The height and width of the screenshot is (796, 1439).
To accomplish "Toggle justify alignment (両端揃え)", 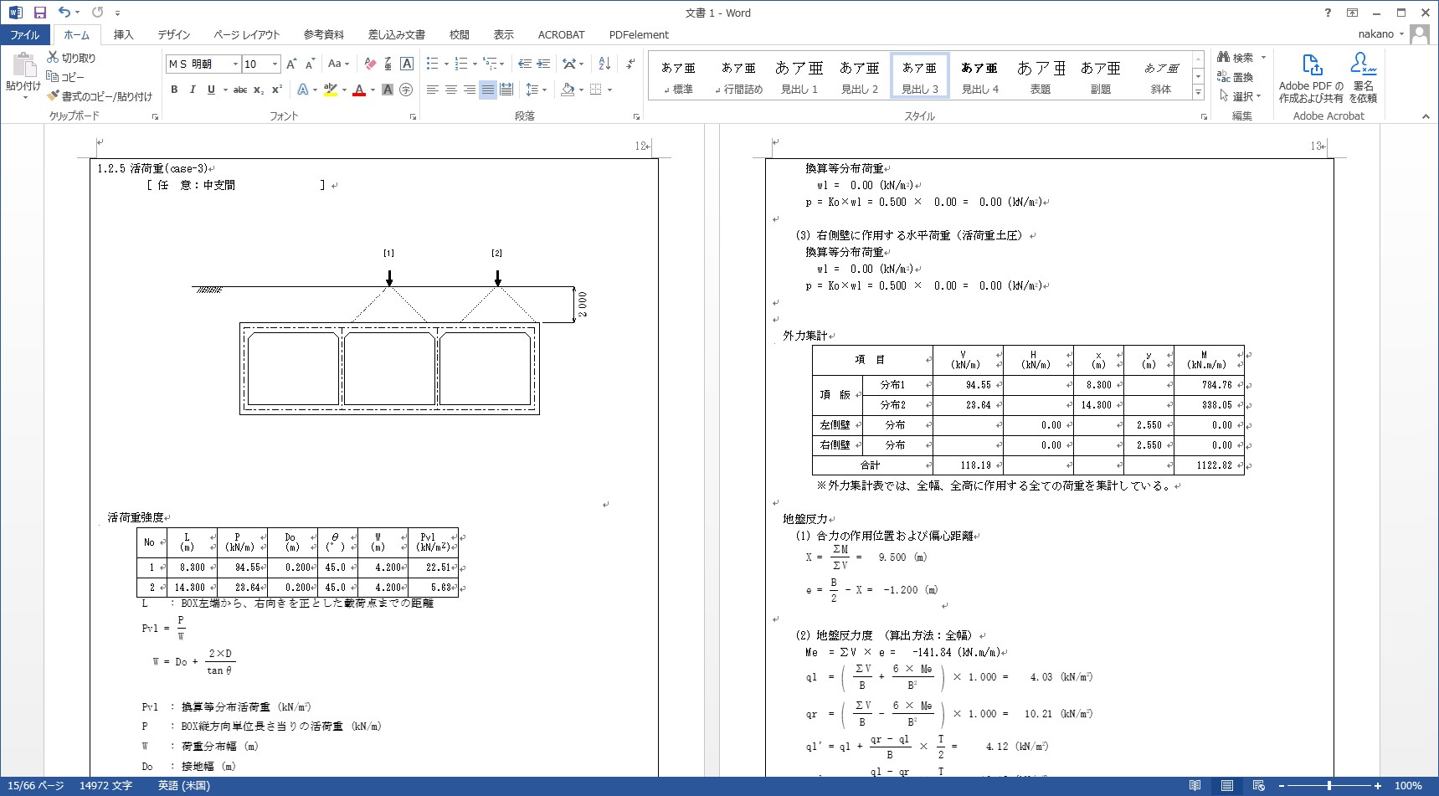I will [x=487, y=90].
